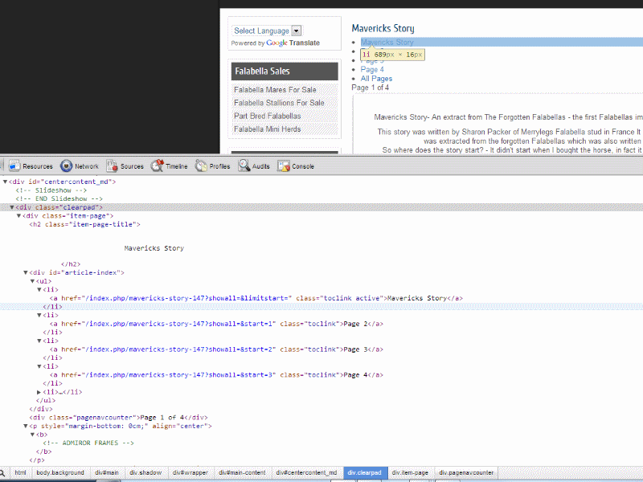This screenshot has height=482, width=643.
Task: Select div#main breadcrumb
Action: tap(107, 472)
